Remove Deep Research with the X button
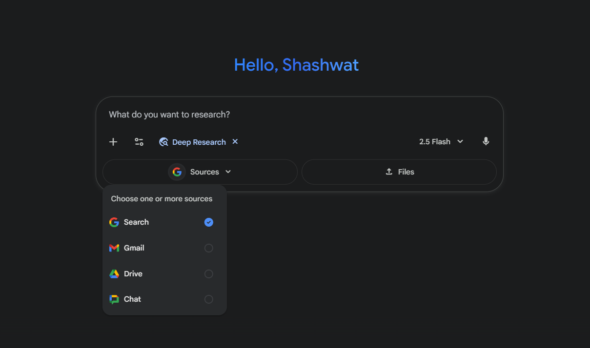The width and height of the screenshot is (590, 348). tap(235, 142)
